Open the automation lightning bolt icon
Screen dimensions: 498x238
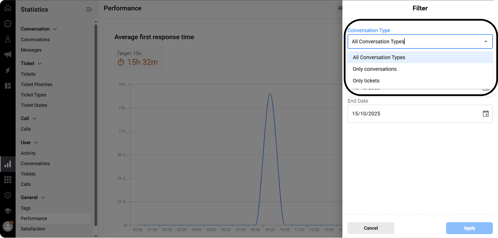[8, 70]
